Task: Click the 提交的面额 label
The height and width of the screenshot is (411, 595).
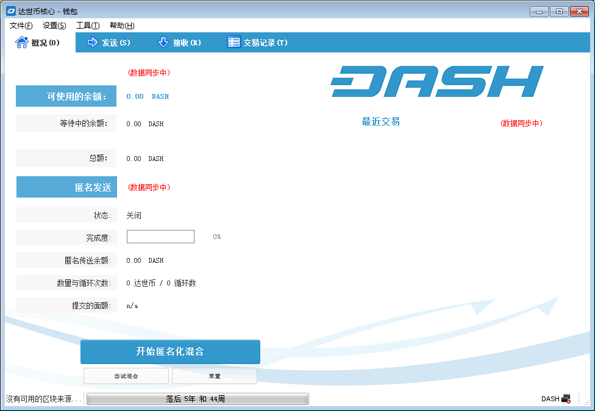Action: [x=66, y=306]
